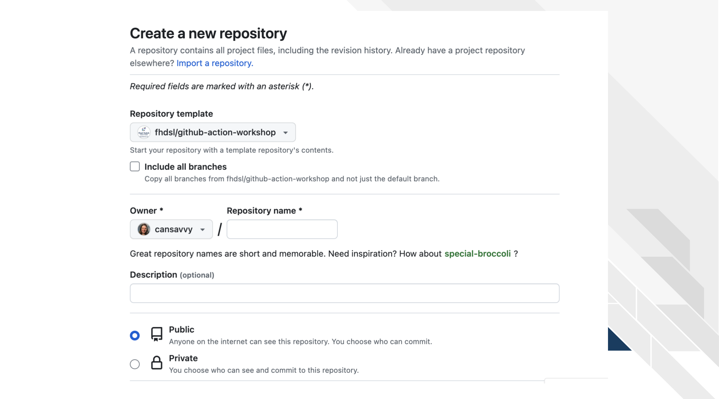Screen dimensions: 719x399
Task: Click the Repository name * label
Action: coord(264,211)
